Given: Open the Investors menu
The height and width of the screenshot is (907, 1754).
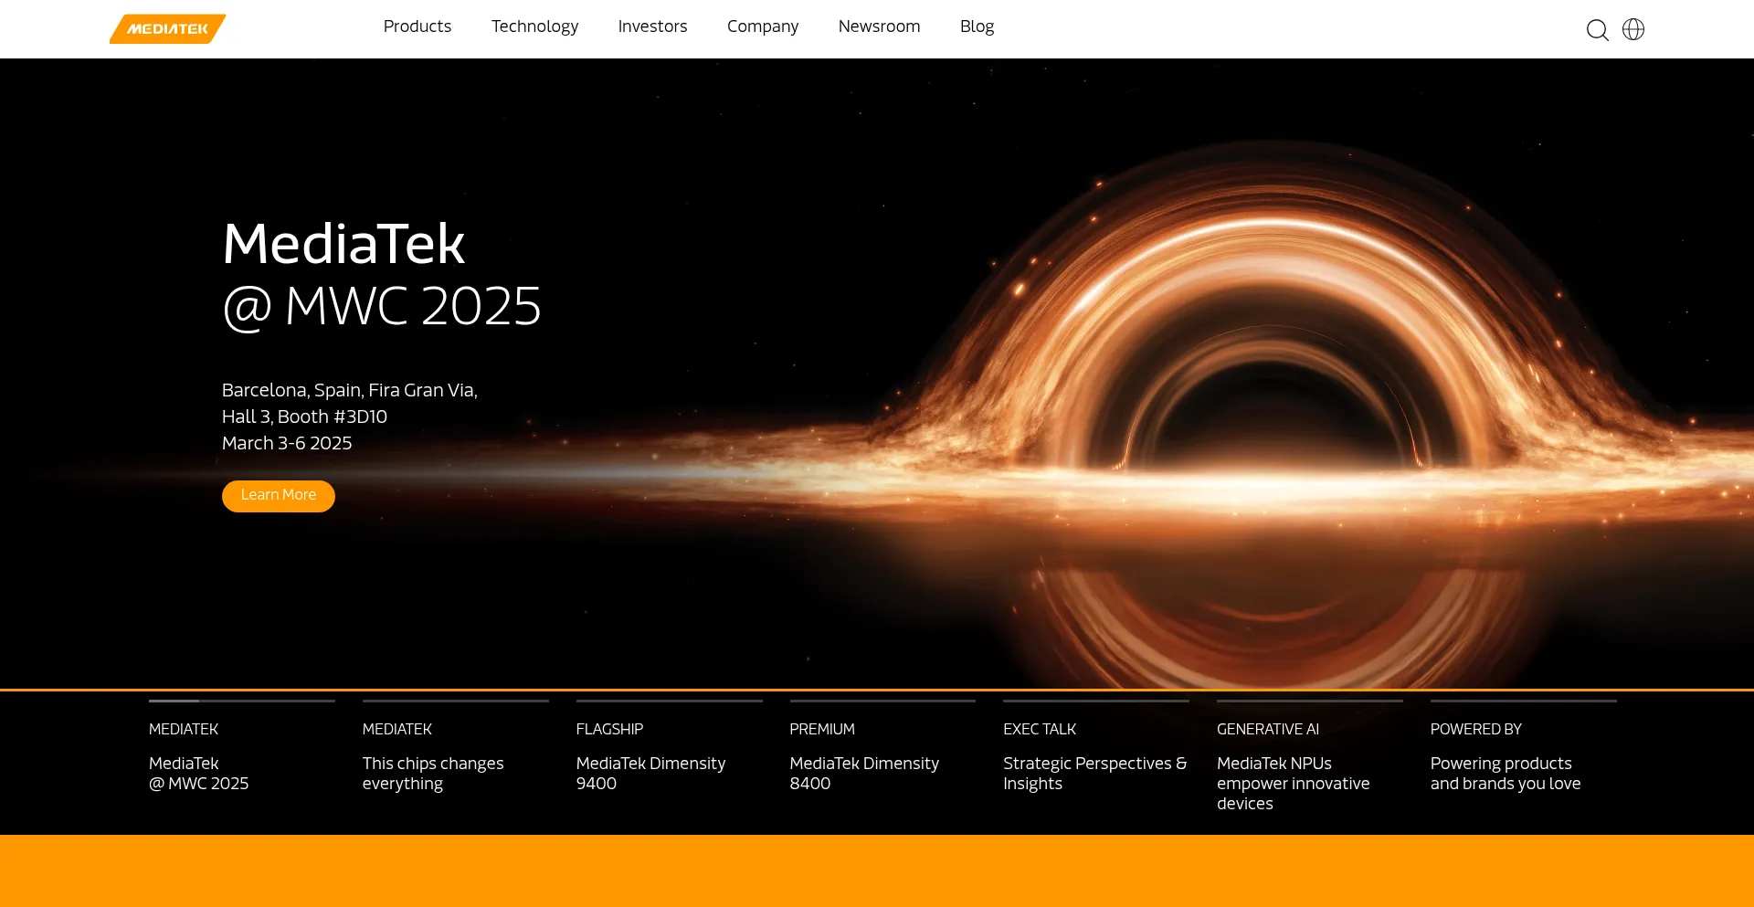Looking at the screenshot, I should [652, 26].
